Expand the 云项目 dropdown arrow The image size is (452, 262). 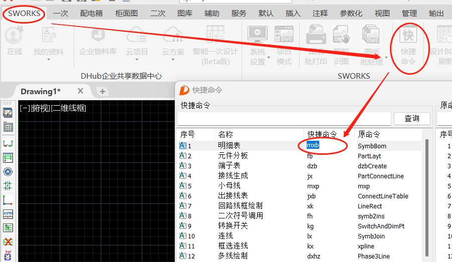coord(137,60)
